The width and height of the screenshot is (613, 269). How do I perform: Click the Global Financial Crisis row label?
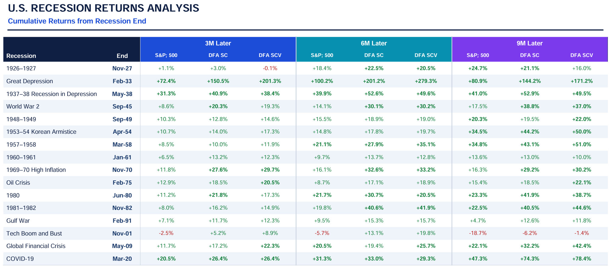pos(36,246)
